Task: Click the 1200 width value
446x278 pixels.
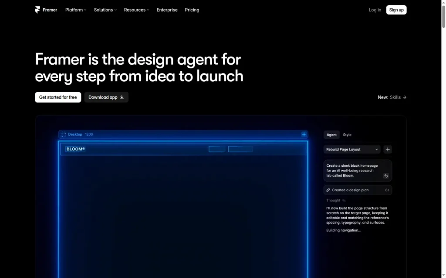Action: 89,135
